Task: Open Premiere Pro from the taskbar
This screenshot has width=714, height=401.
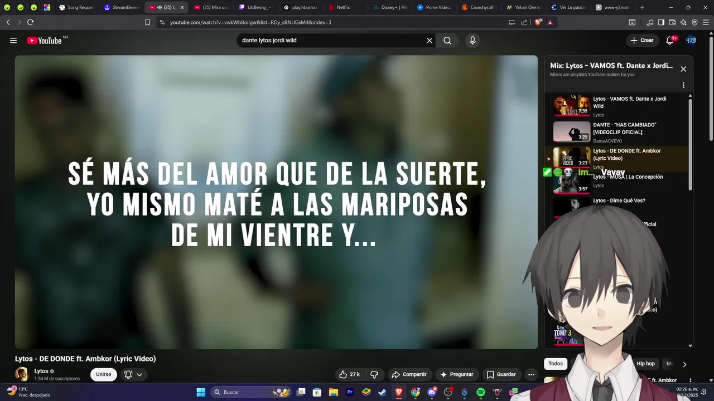Action: click(x=350, y=392)
